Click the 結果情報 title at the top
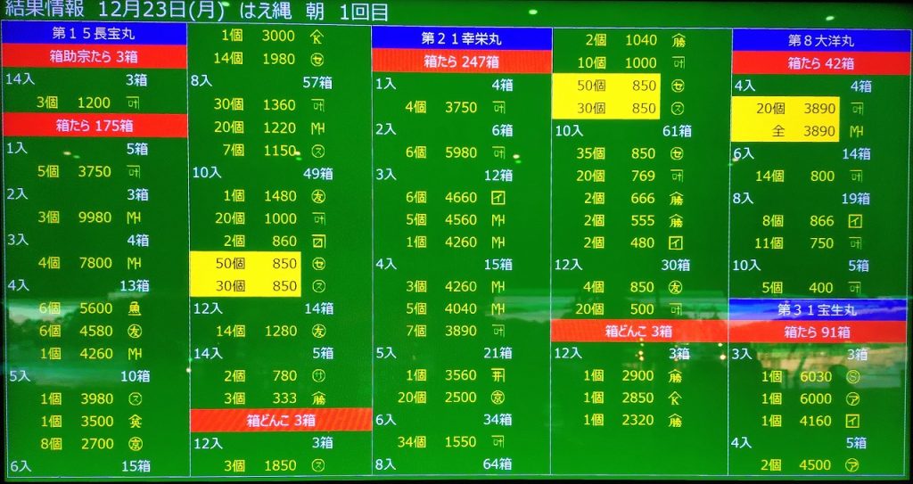 tap(45, 10)
